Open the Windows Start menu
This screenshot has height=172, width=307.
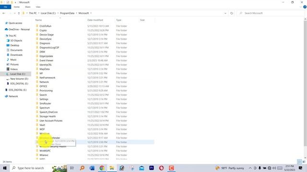(5, 168)
